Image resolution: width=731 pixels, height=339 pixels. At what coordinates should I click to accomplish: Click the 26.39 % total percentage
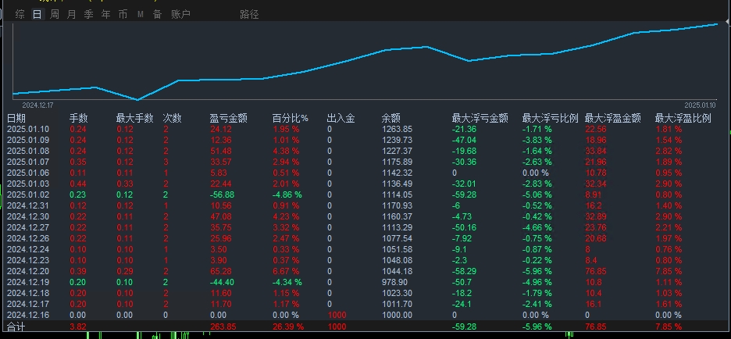(287, 327)
